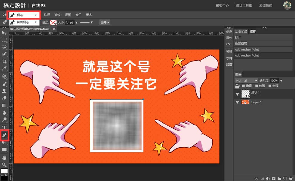Click the 模板中心 link in header
Screen dimensions: 295x181
[x=222, y=5]
